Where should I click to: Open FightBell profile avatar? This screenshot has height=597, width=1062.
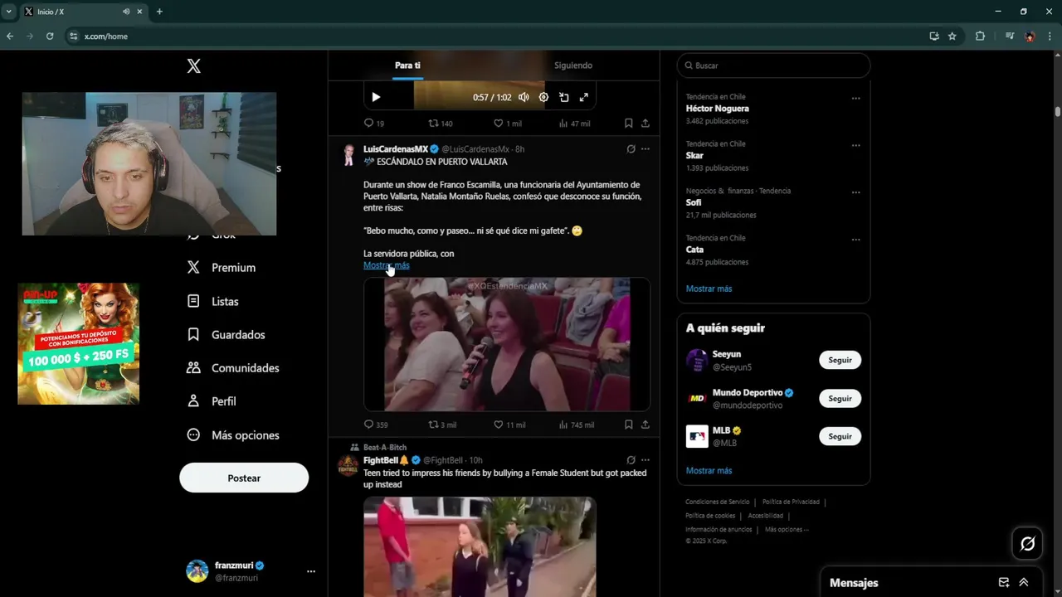click(348, 465)
